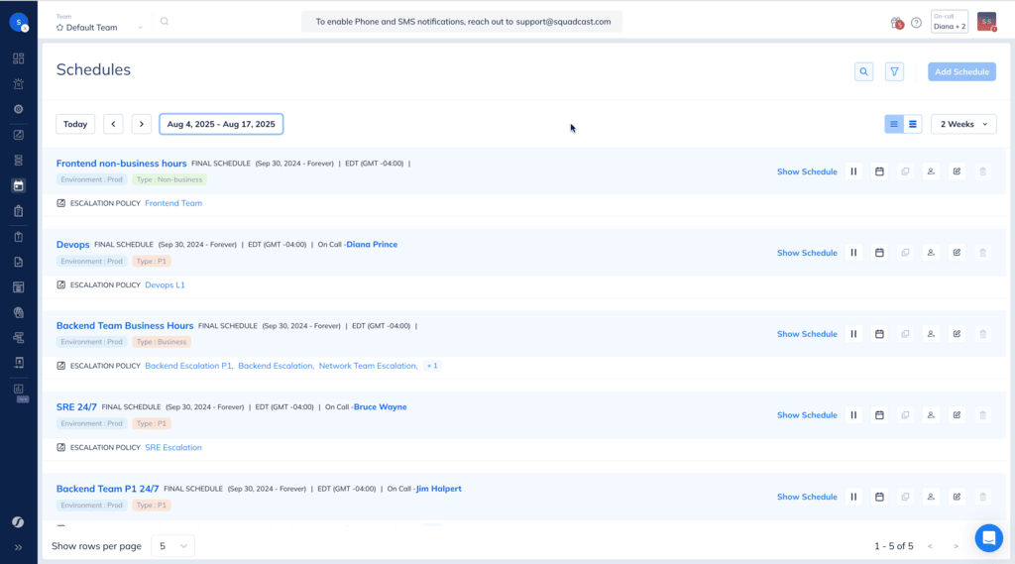
Task: Open participant icon for Frontend non-business hours
Action: click(x=931, y=171)
